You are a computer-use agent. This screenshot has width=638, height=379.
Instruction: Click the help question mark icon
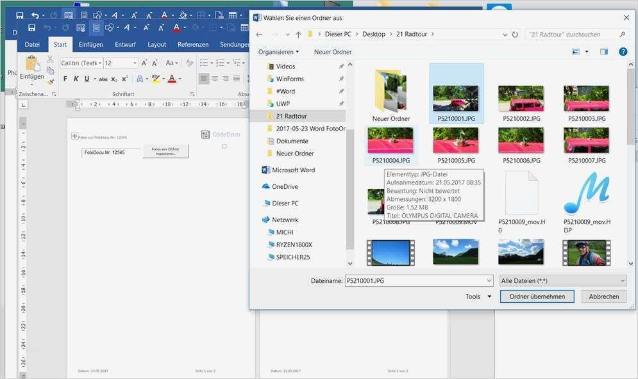point(623,52)
